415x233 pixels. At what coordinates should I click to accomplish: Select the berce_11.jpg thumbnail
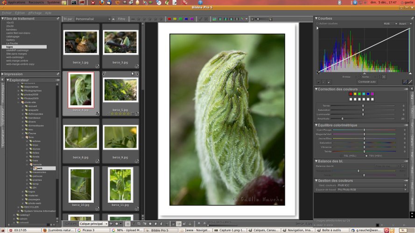click(120, 185)
